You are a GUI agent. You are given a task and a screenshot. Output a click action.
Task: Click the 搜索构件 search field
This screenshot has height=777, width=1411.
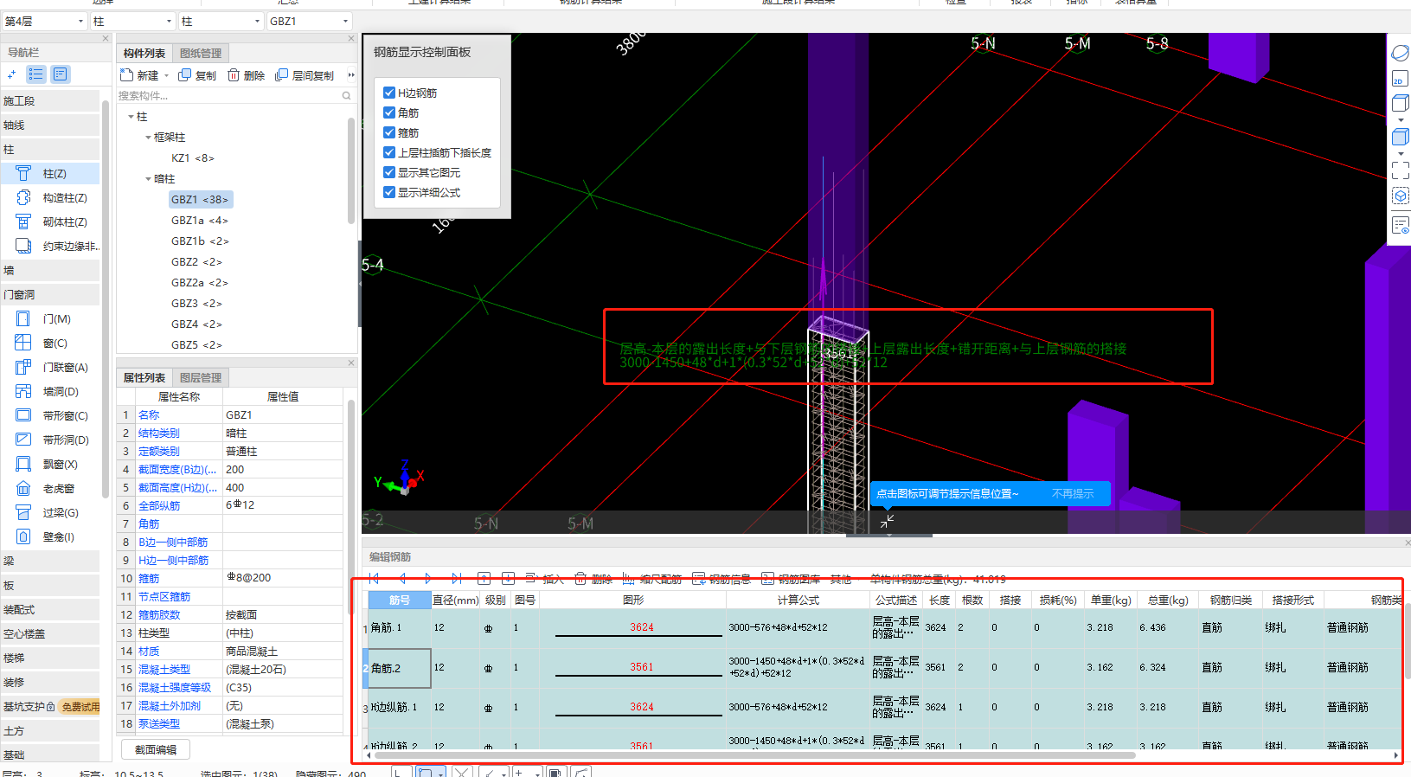pos(229,96)
